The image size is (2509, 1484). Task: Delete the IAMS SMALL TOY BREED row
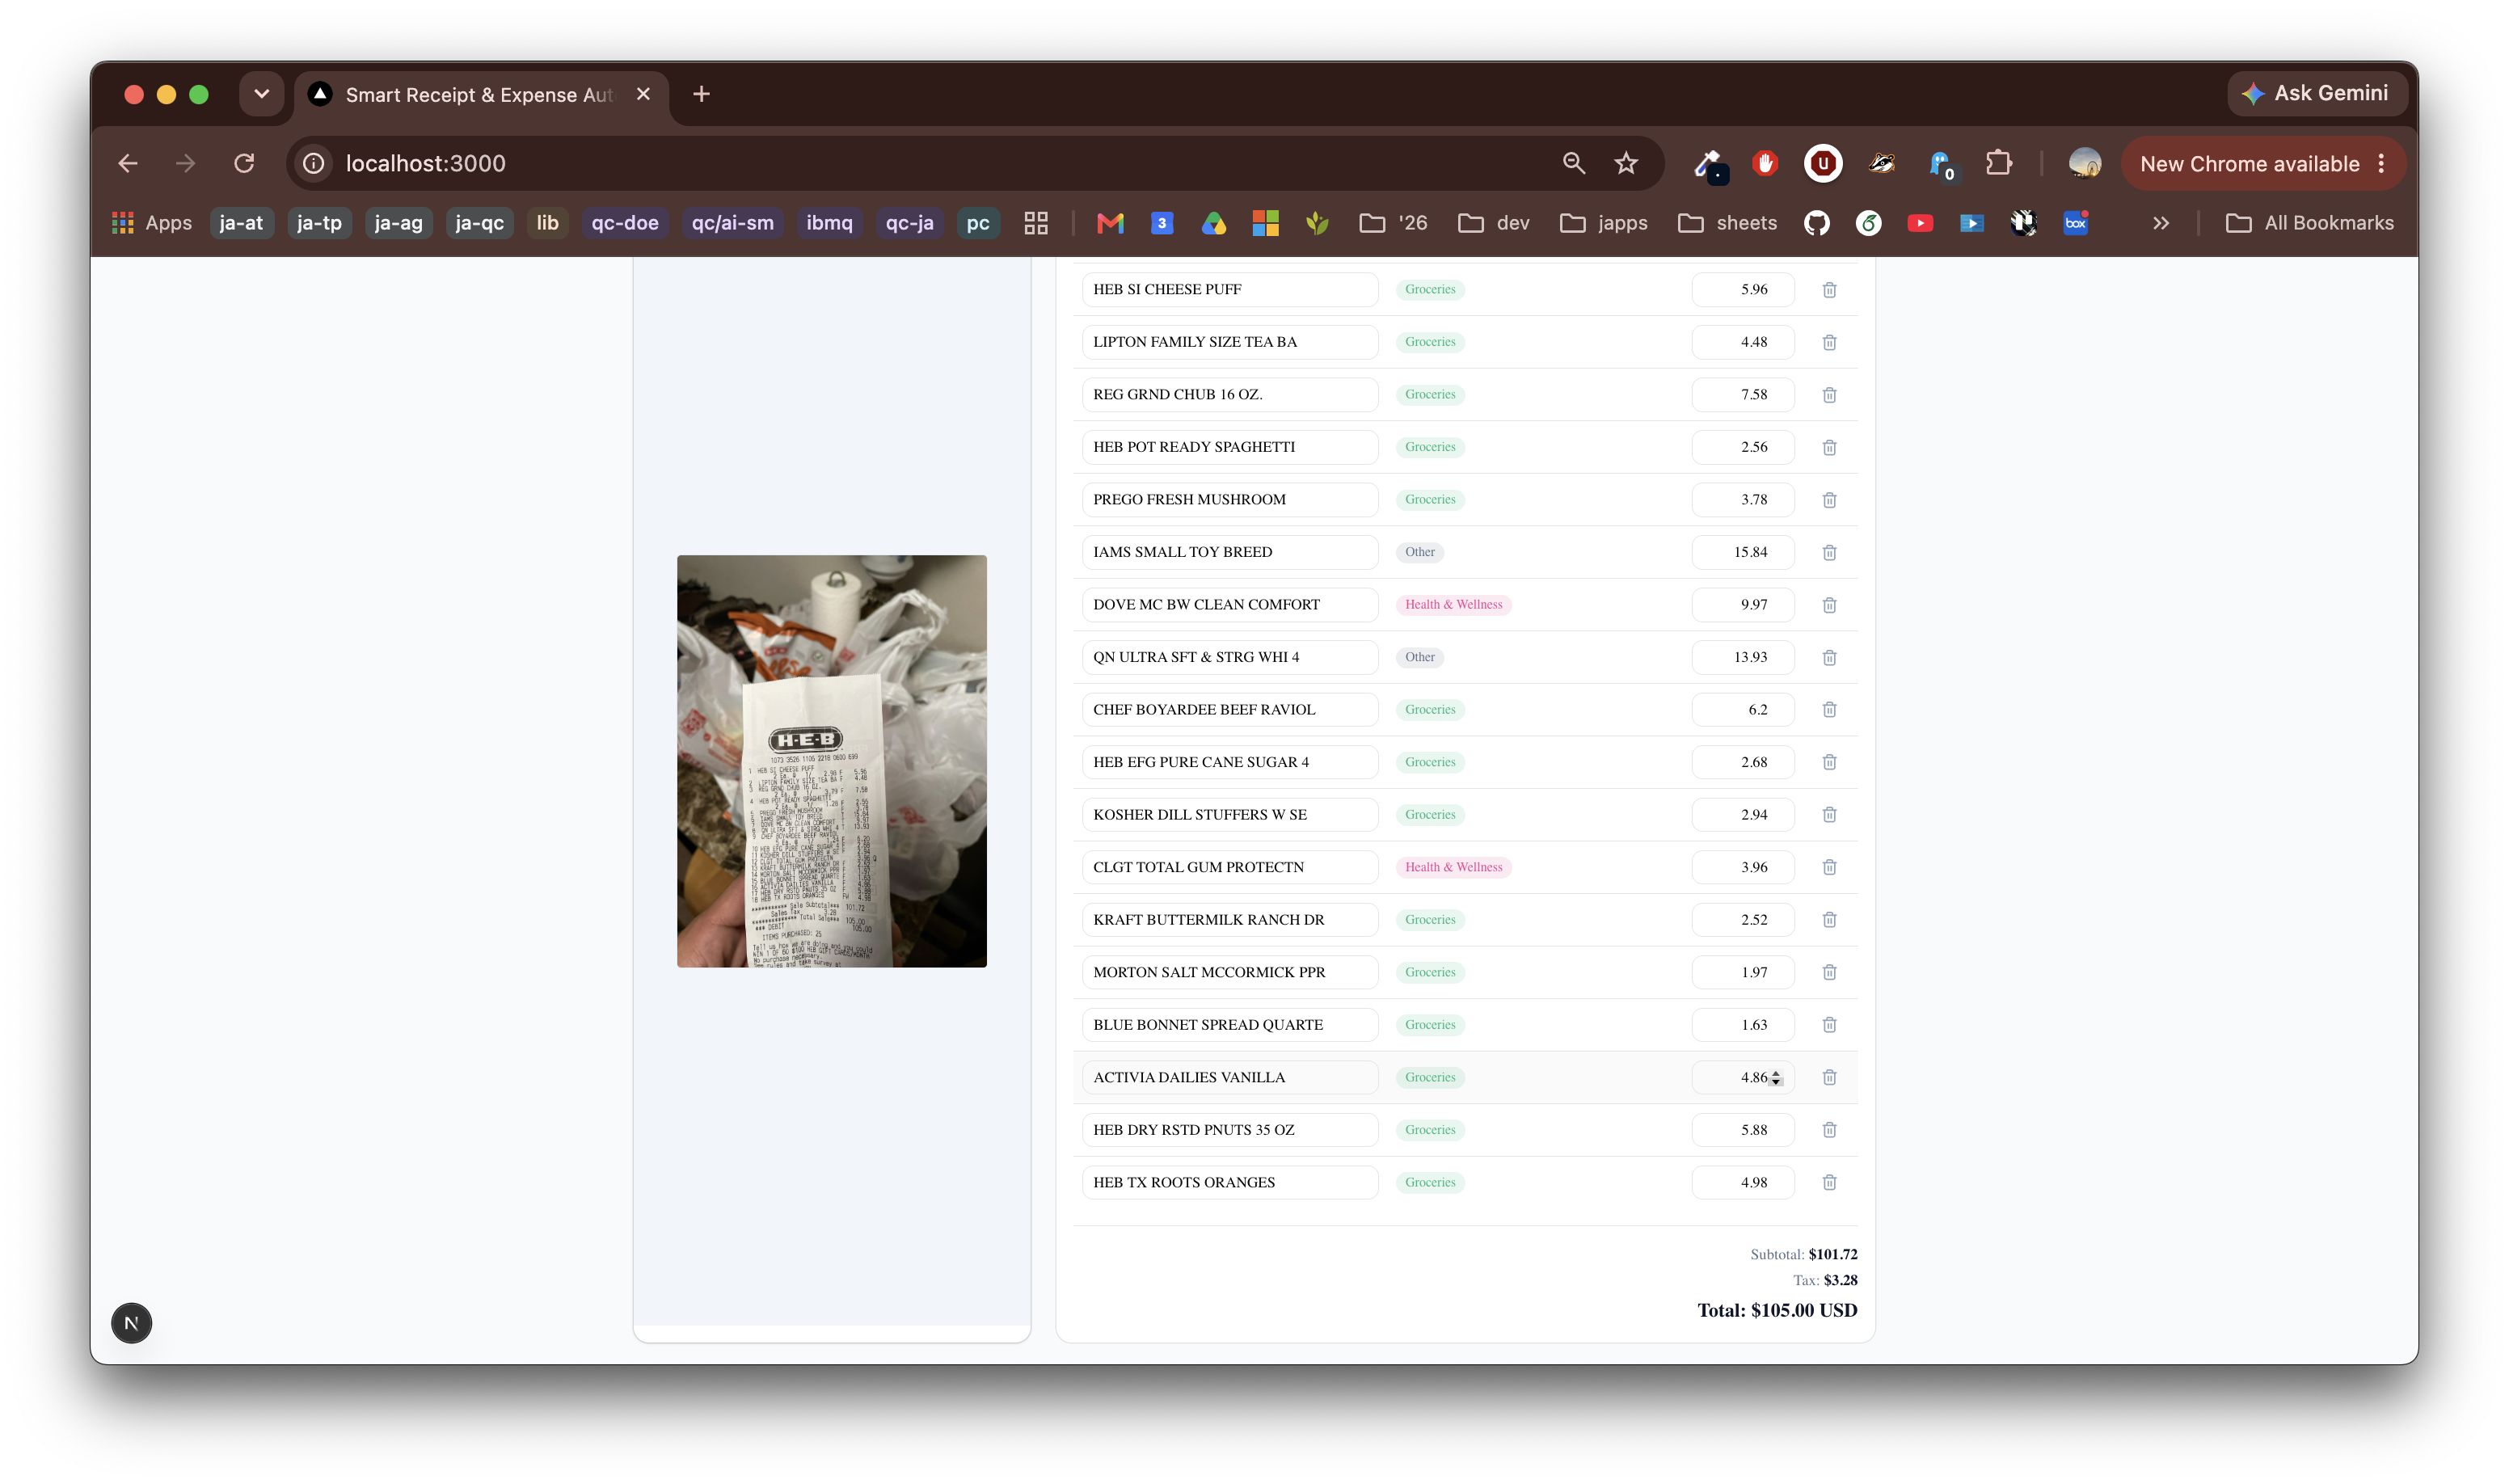pyautogui.click(x=1829, y=552)
